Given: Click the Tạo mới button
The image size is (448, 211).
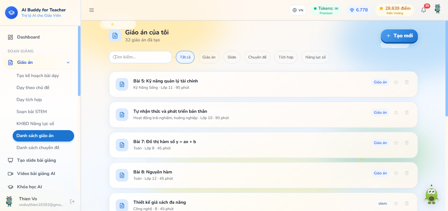Looking at the screenshot, I should pyautogui.click(x=399, y=36).
